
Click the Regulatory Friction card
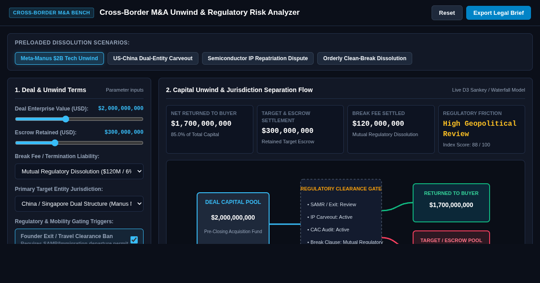(481, 129)
